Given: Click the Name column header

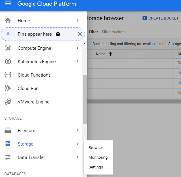Looking at the screenshot, I should click(101, 54).
